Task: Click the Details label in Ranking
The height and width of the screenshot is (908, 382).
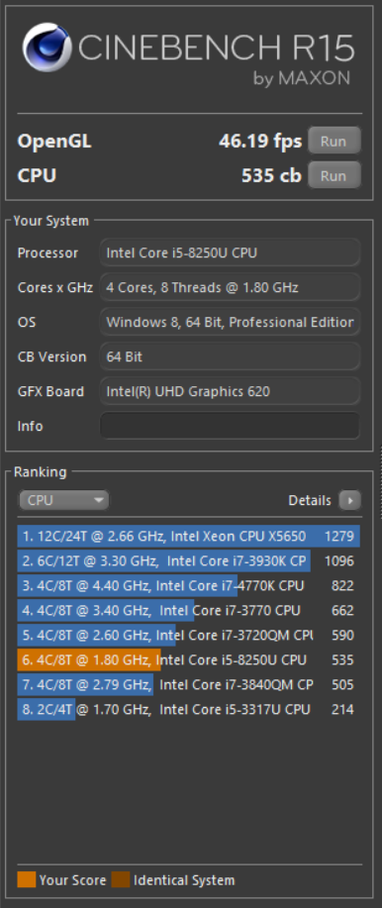Action: [310, 500]
